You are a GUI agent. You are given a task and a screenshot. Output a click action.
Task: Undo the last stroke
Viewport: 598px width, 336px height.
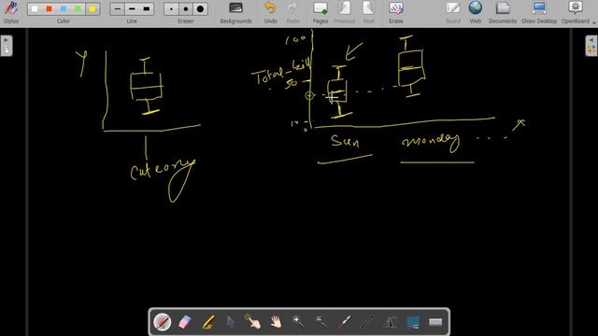pyautogui.click(x=270, y=12)
